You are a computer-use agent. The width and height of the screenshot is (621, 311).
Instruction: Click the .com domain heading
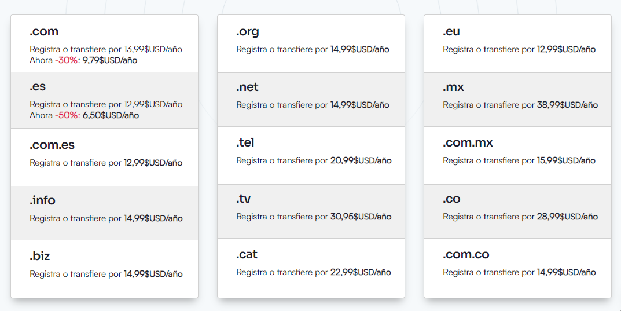[x=44, y=31]
